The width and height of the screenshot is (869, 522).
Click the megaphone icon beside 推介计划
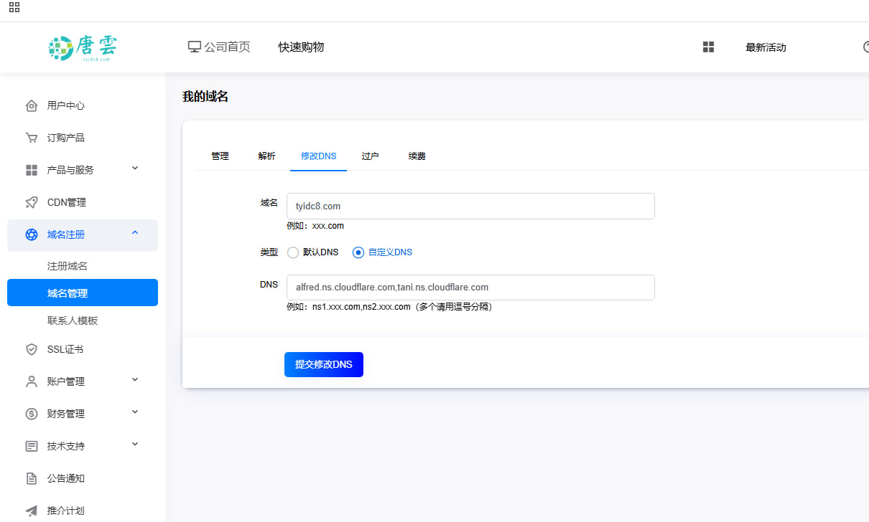[x=32, y=511]
